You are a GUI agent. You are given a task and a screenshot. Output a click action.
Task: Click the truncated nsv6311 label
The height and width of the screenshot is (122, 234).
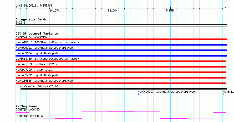tap(228, 92)
